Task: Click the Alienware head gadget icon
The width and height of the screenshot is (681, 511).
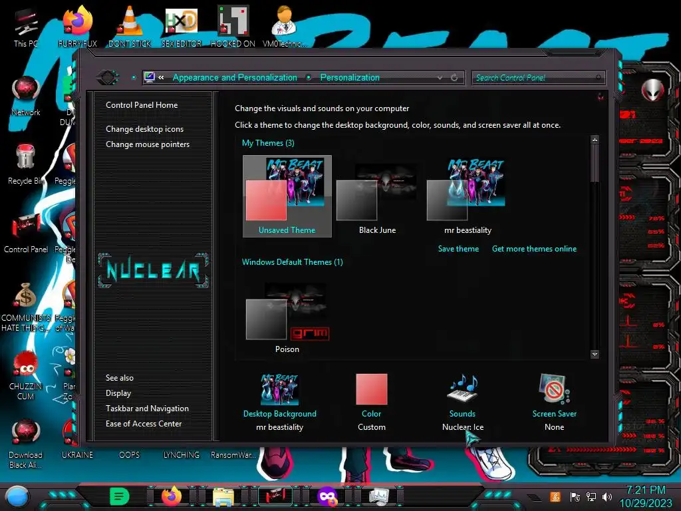Action: pyautogui.click(x=653, y=90)
